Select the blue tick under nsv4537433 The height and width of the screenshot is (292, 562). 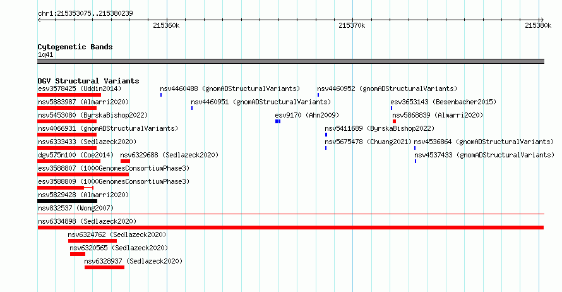[x=416, y=161]
